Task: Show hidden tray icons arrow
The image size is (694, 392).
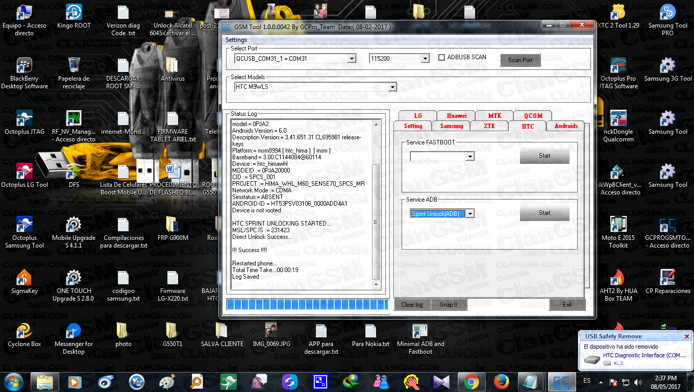Action: (x=602, y=382)
